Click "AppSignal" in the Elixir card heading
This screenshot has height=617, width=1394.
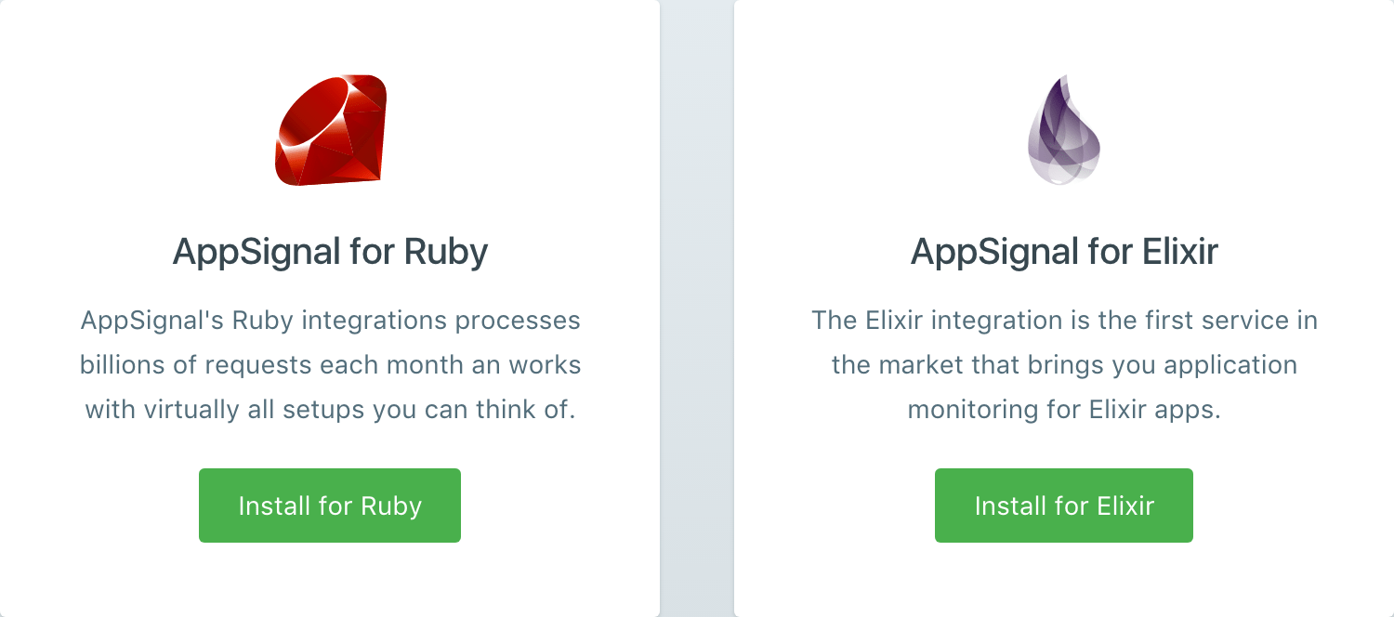(983, 253)
